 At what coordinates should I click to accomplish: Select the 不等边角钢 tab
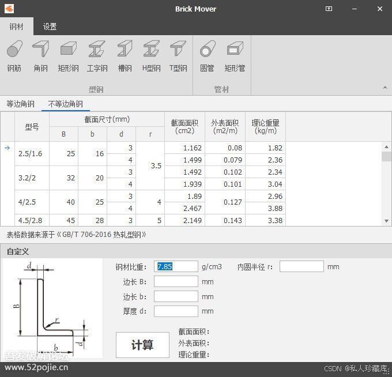click(66, 104)
